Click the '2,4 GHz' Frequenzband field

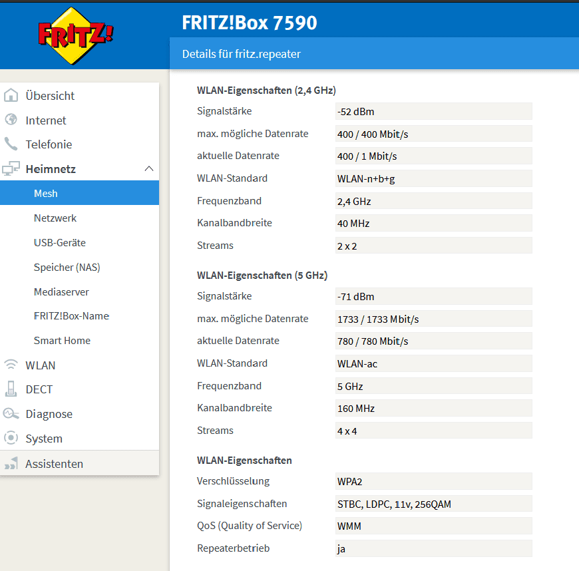[433, 201]
